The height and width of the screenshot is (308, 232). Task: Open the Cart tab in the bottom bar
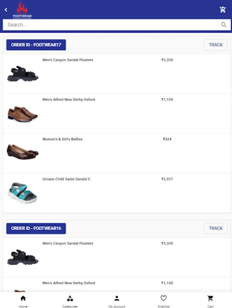pos(211,300)
